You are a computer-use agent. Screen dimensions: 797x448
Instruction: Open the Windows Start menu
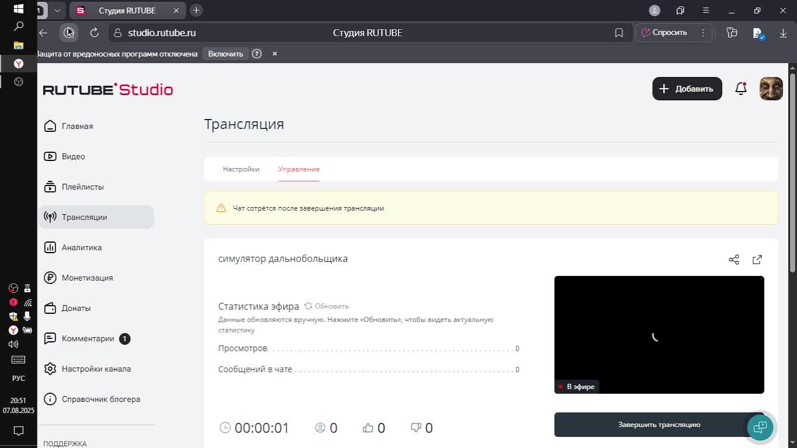(18, 9)
